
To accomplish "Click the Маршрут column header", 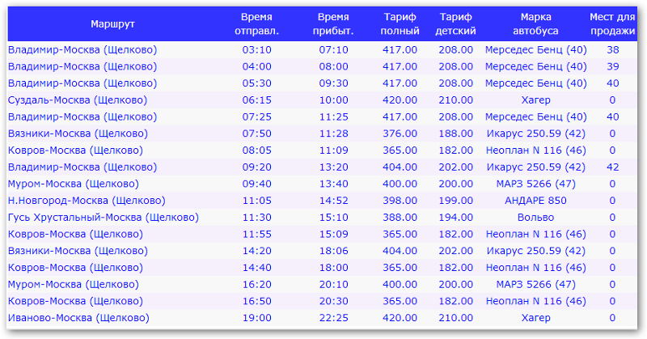I will 112,24.
